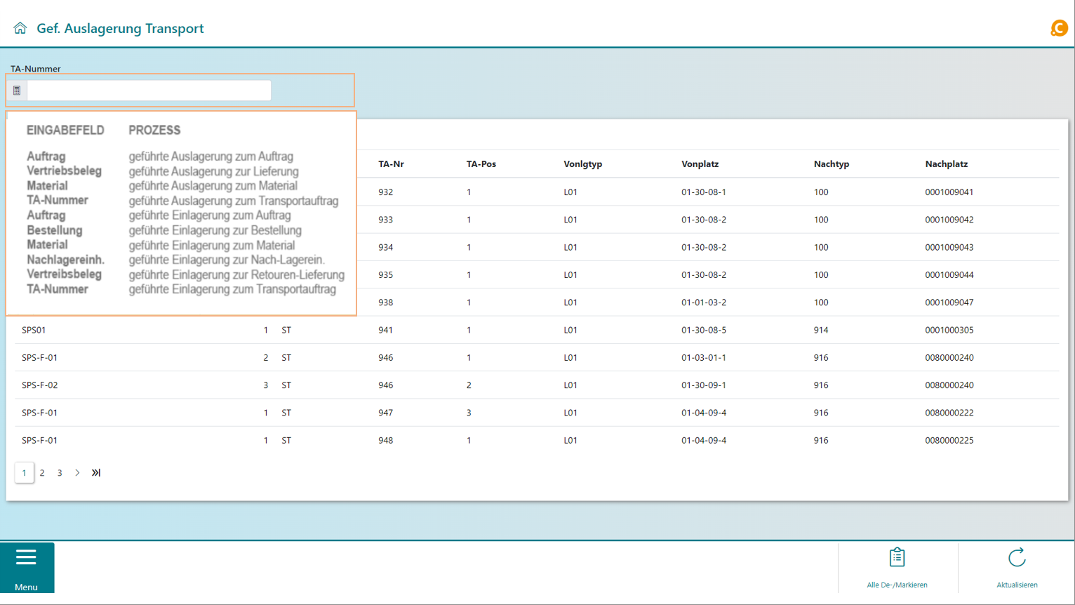Click the orange C logo icon
Screen dimensions: 1075x605
[x=1058, y=28]
